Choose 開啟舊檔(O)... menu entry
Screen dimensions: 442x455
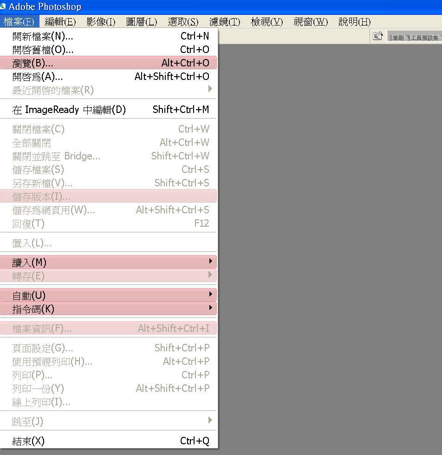click(x=108, y=50)
